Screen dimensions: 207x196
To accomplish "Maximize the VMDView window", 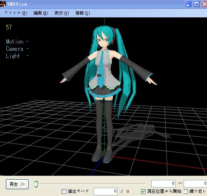I will point(196,4).
